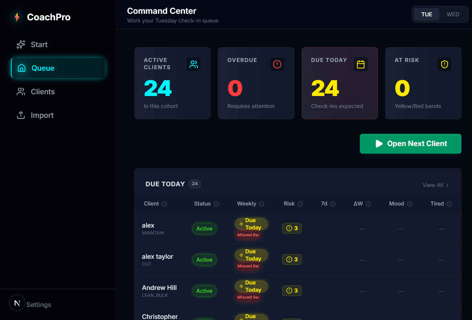Open the Start page in sidebar
This screenshot has height=320, width=472.
[58, 45]
